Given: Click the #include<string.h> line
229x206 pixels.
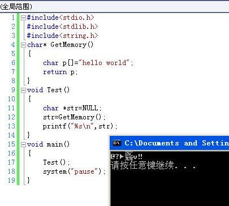Looking at the screenshot, I should (62, 36).
